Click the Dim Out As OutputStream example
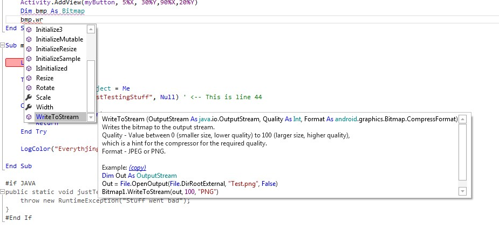 click(139, 176)
